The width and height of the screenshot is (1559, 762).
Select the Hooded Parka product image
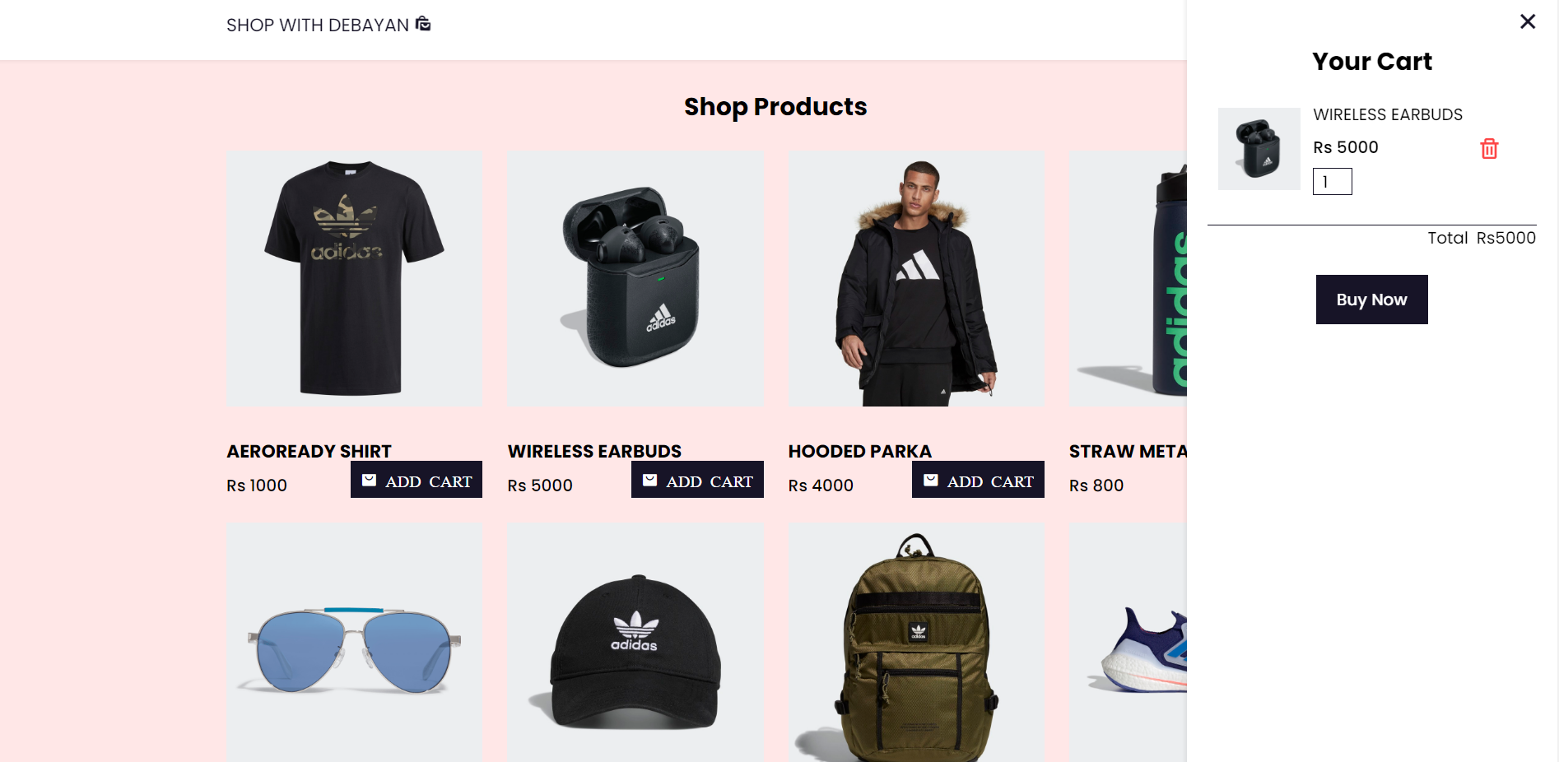pos(916,278)
